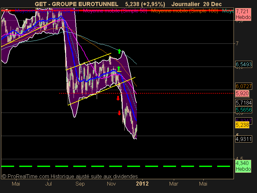
Task: Select the 5,7184 price tag
Action: click(x=244, y=103)
